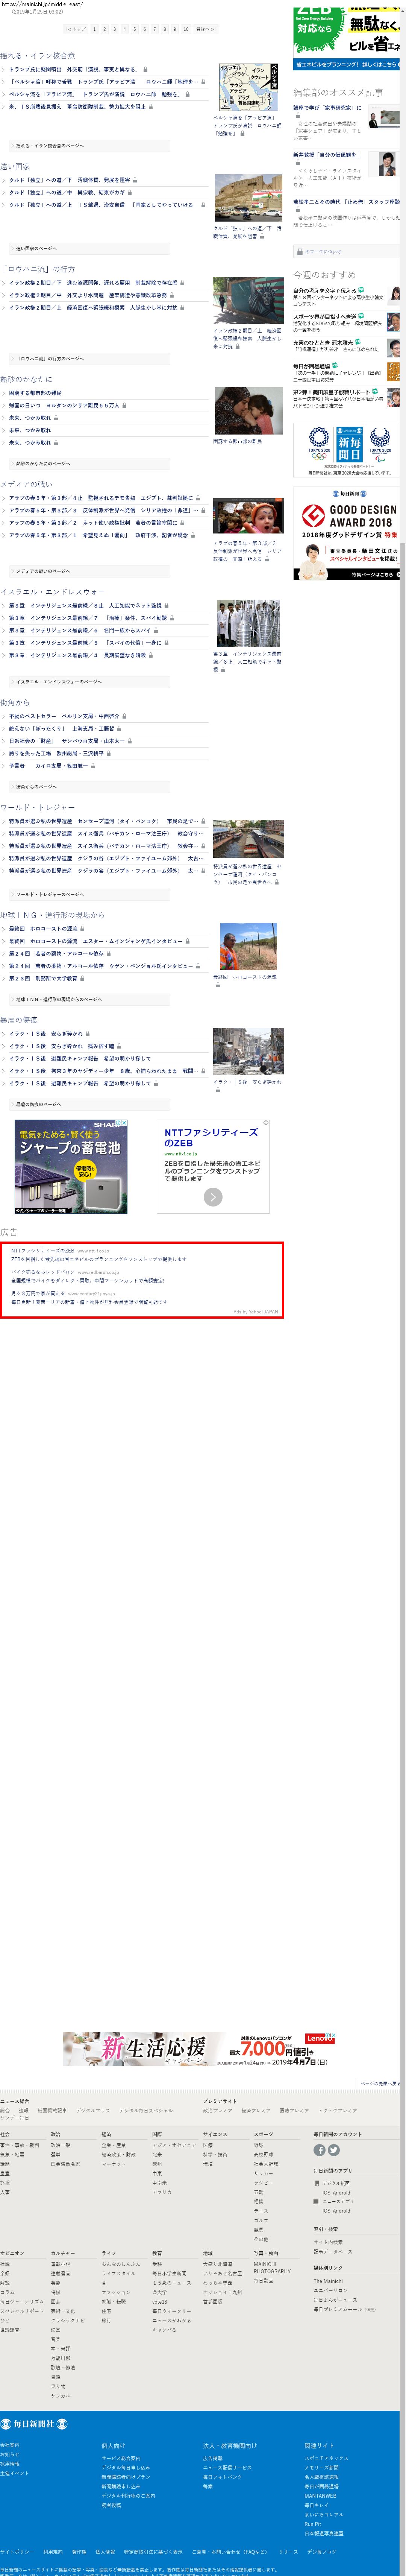Open footer link デジタル毎日スペシャル
This screenshot has width=406, height=2576.
146,2111
